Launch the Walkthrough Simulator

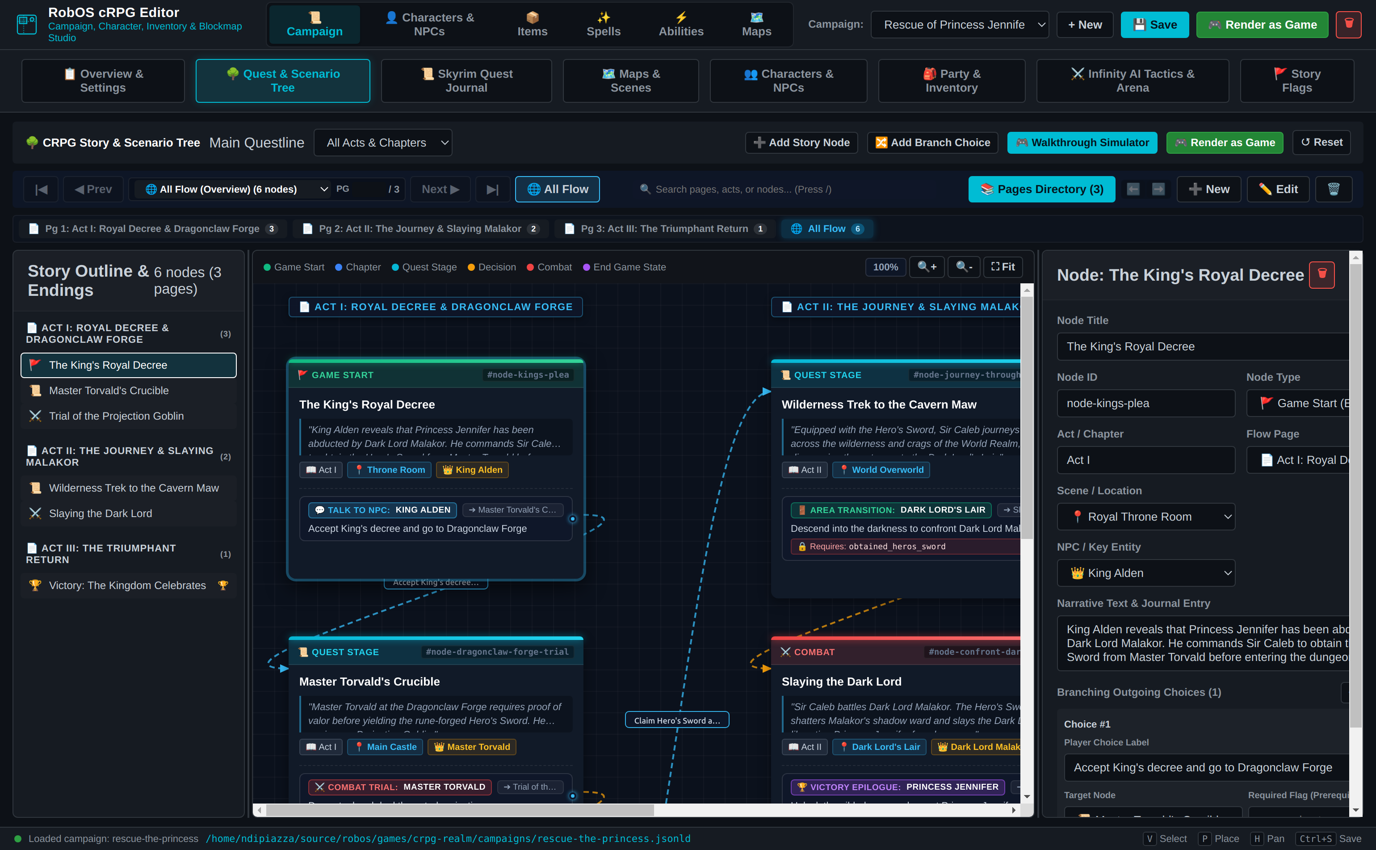[1082, 143]
